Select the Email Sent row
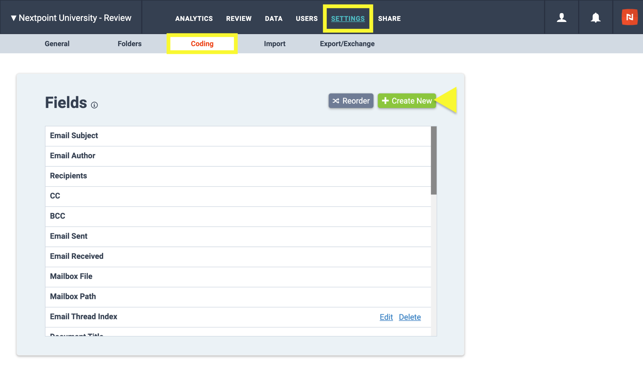This screenshot has height=372, width=643. tap(238, 236)
